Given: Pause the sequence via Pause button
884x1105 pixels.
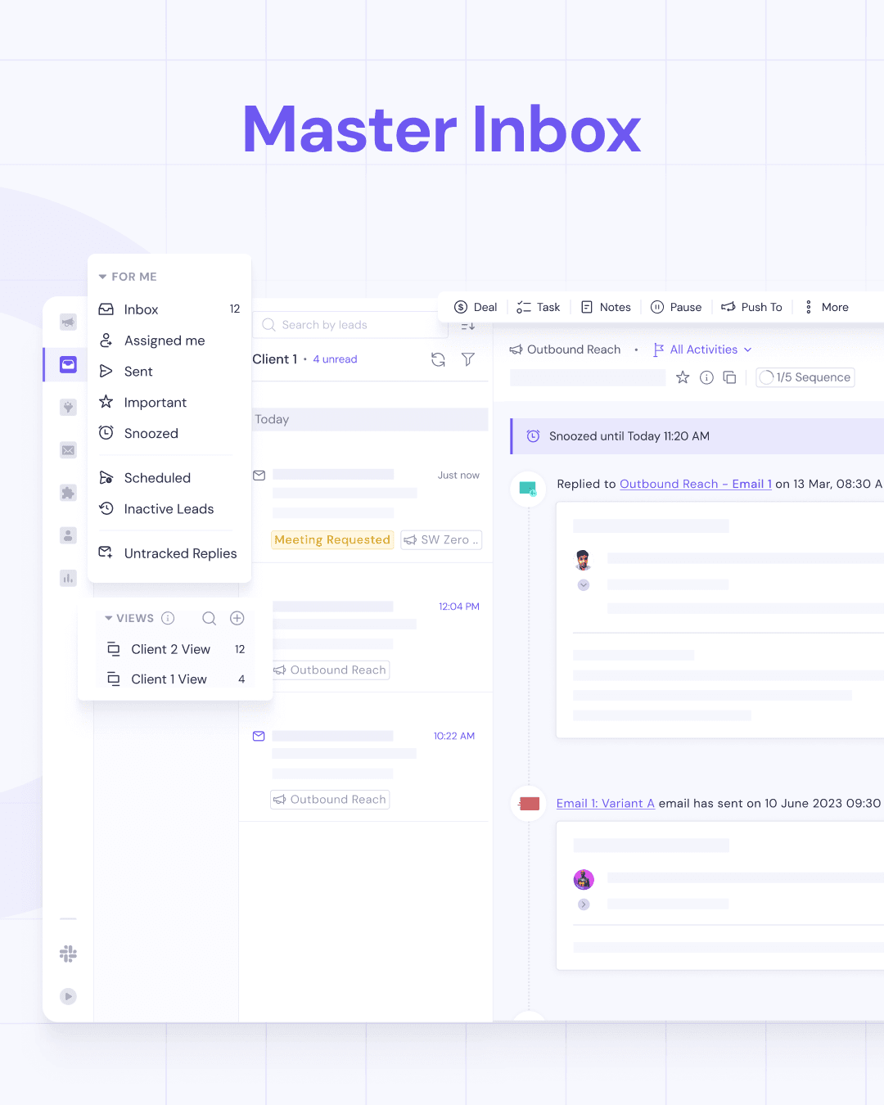Looking at the screenshot, I should click(676, 307).
